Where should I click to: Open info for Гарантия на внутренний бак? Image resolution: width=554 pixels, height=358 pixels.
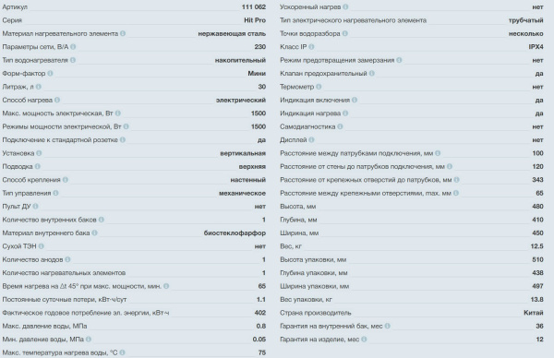[x=387, y=326]
